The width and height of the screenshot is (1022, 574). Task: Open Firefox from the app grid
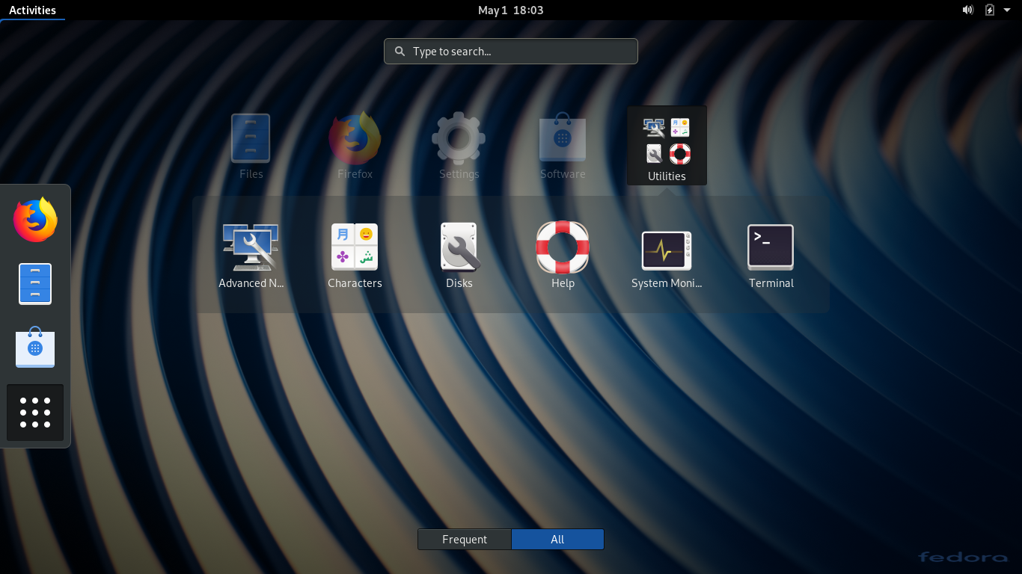click(355, 146)
